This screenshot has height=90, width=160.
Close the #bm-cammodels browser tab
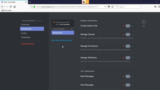tap(26, 2)
